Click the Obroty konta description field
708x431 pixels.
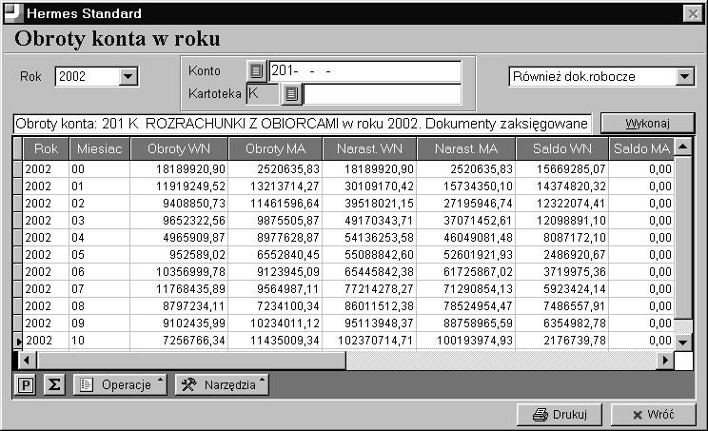[x=302, y=123]
